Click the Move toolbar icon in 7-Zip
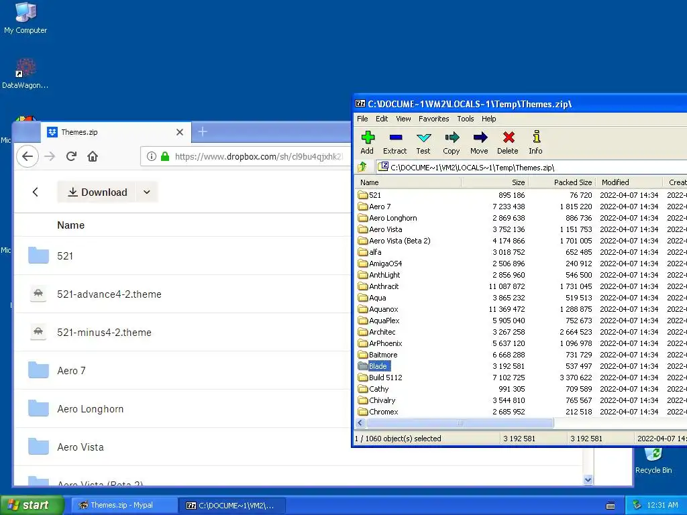 pos(479,143)
